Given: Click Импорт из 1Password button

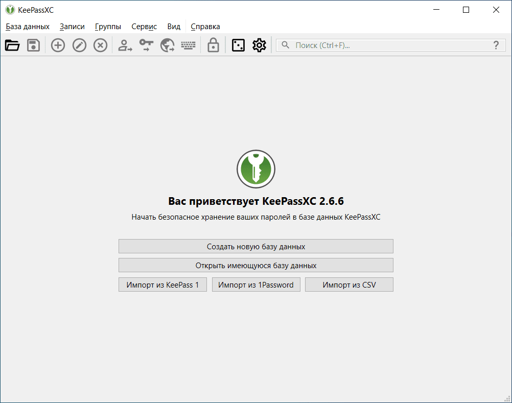Looking at the screenshot, I should 256,285.
